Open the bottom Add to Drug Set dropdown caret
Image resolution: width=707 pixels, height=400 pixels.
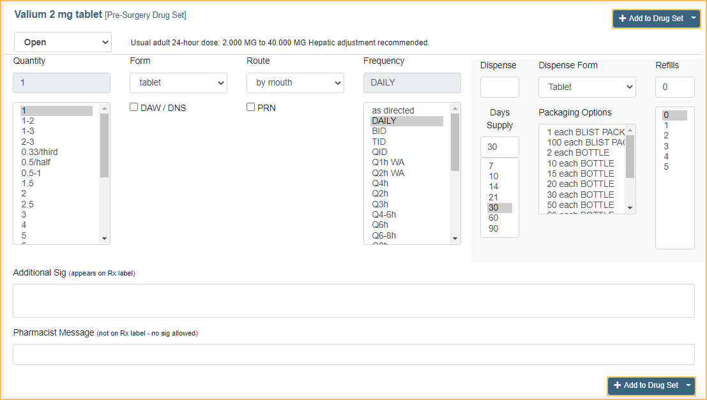click(x=688, y=385)
